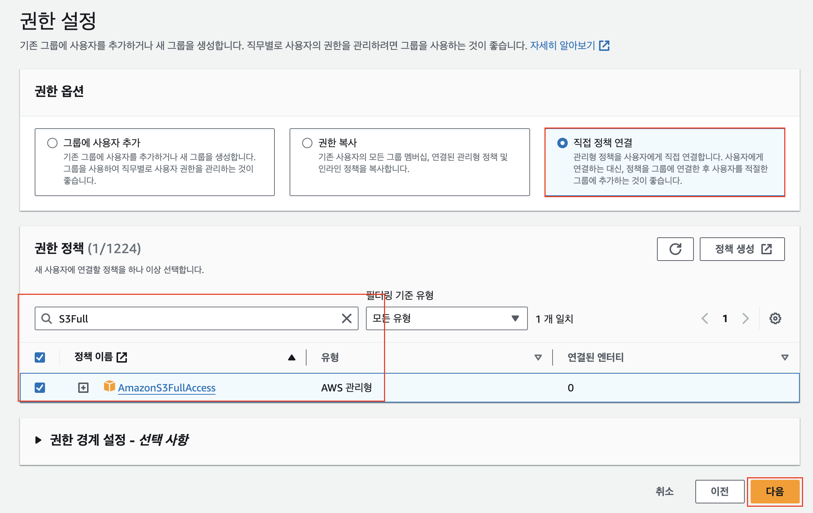This screenshot has width=813, height=513.
Task: Go to next page with right chevron
Action: 745,318
